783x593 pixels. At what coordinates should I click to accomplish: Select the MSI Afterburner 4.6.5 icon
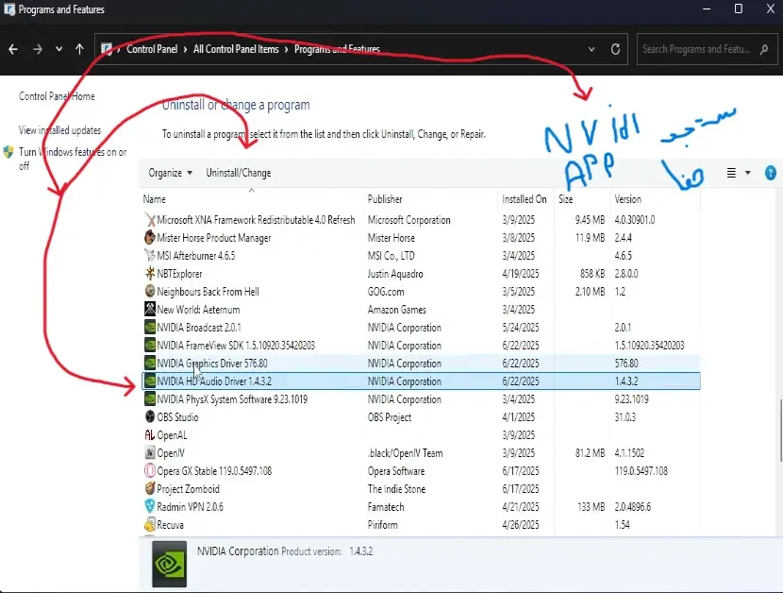pyautogui.click(x=150, y=256)
